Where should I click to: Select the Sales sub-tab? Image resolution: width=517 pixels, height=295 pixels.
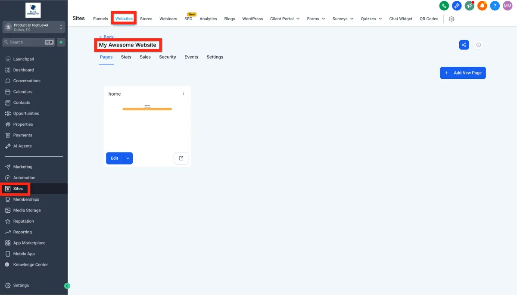[145, 57]
